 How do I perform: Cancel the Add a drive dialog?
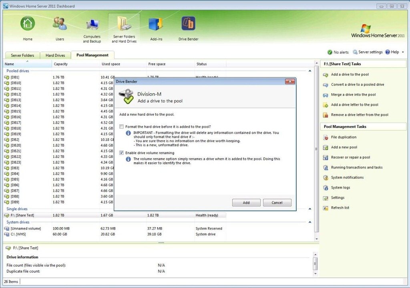pos(277,202)
